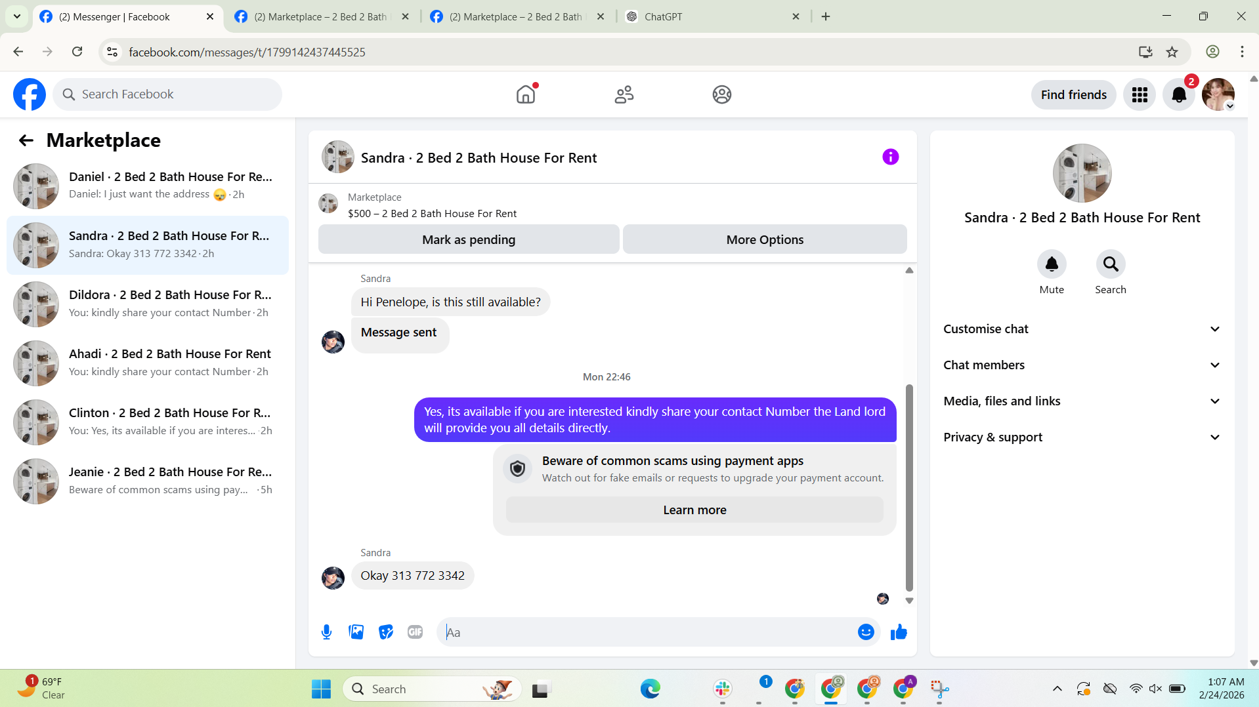The height and width of the screenshot is (707, 1259).
Task: Open the Chrome three-dot menu
Action: [x=1242, y=52]
